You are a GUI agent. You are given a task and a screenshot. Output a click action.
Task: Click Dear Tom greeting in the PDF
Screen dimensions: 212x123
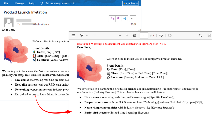(84, 47)
